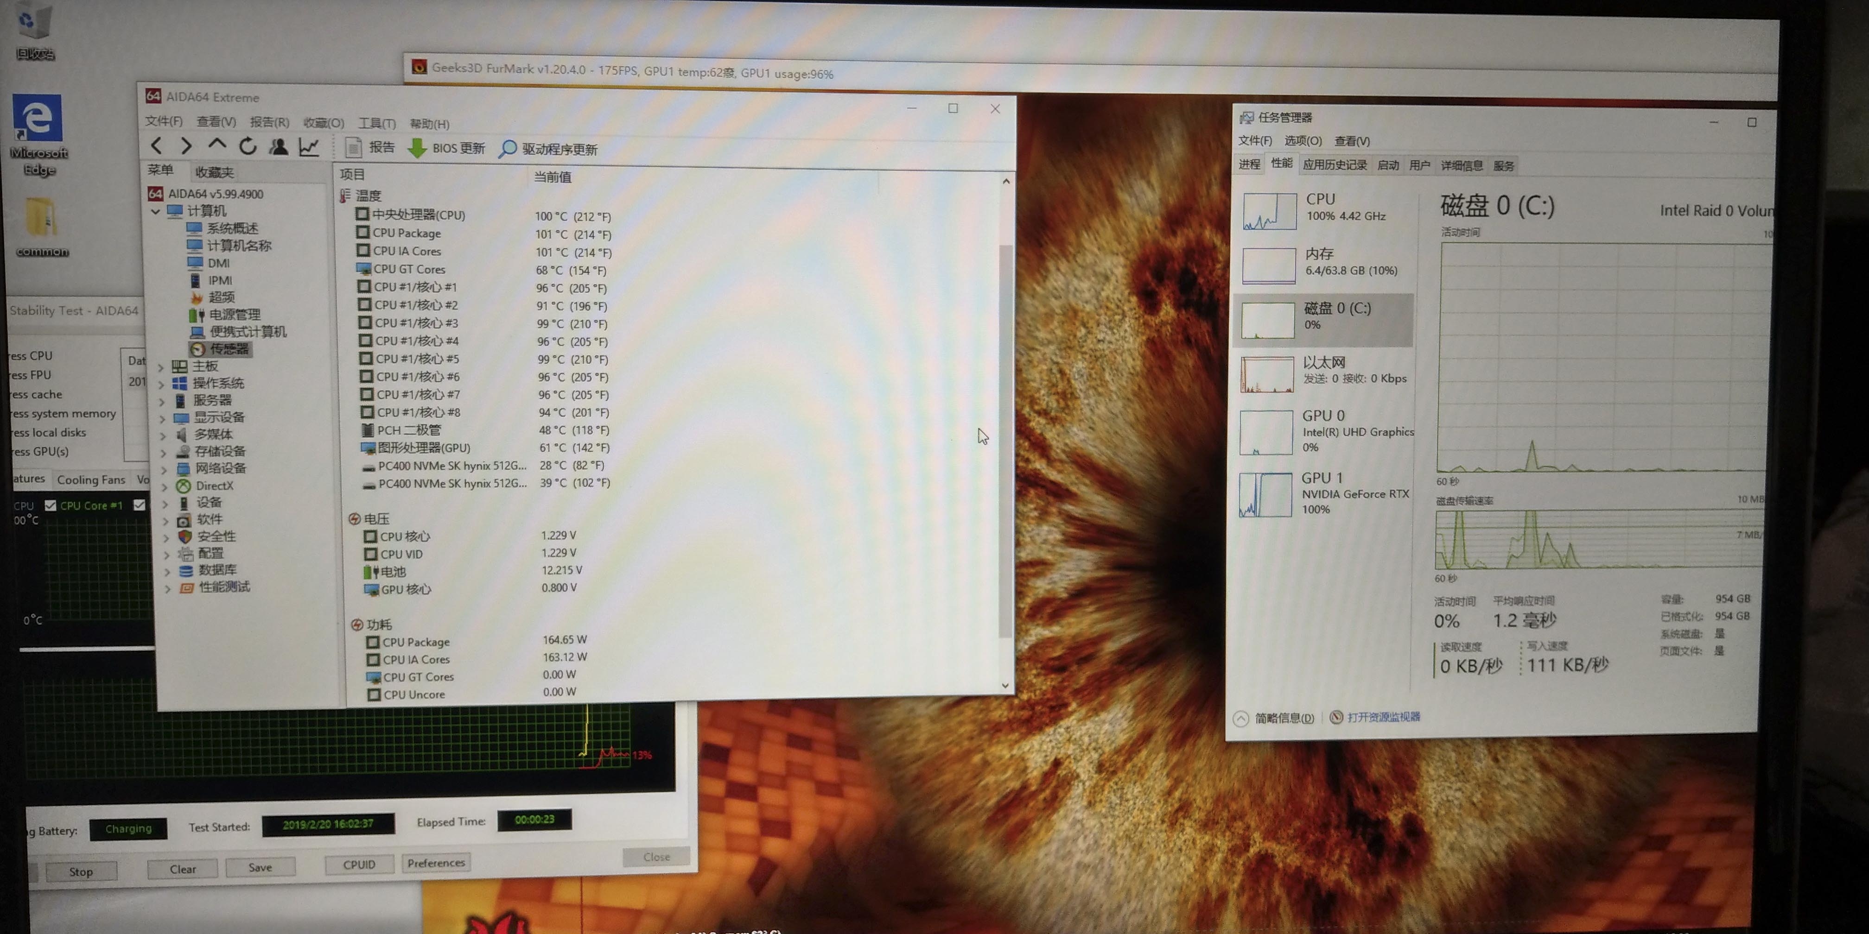Click Clear button in Stability Test
This screenshot has height=934, width=1869.
tap(183, 869)
